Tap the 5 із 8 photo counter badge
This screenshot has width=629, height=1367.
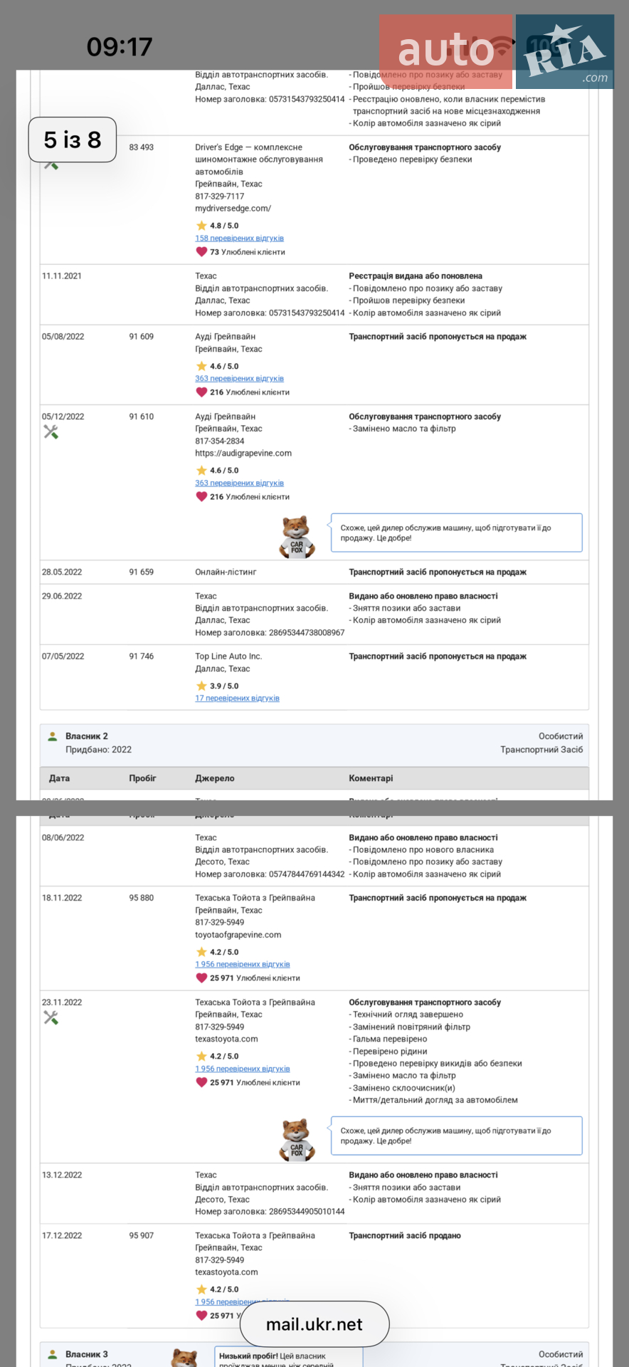[73, 140]
